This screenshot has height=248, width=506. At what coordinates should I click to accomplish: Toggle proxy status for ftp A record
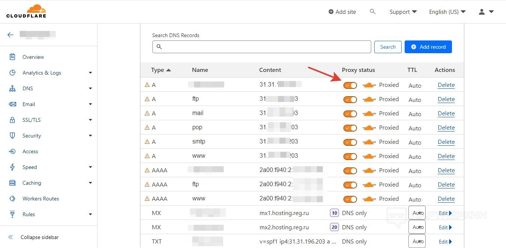coord(350,100)
